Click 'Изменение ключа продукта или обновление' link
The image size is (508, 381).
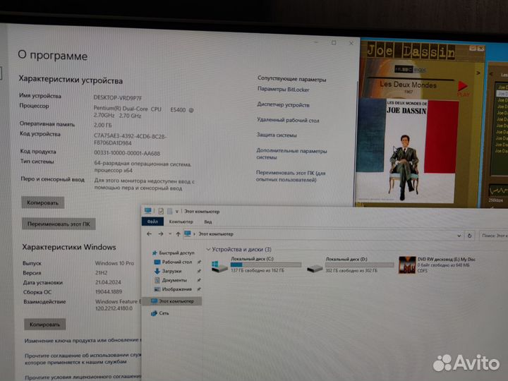click(83, 340)
